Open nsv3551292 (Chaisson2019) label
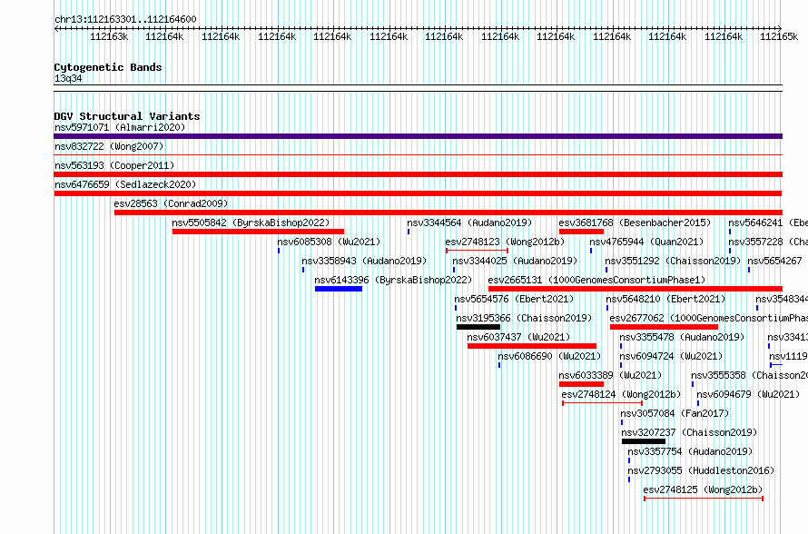 (673, 261)
